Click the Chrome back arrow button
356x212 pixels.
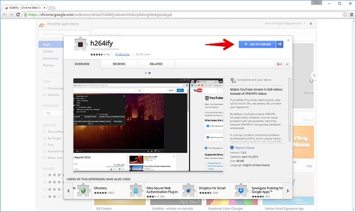point(5,14)
